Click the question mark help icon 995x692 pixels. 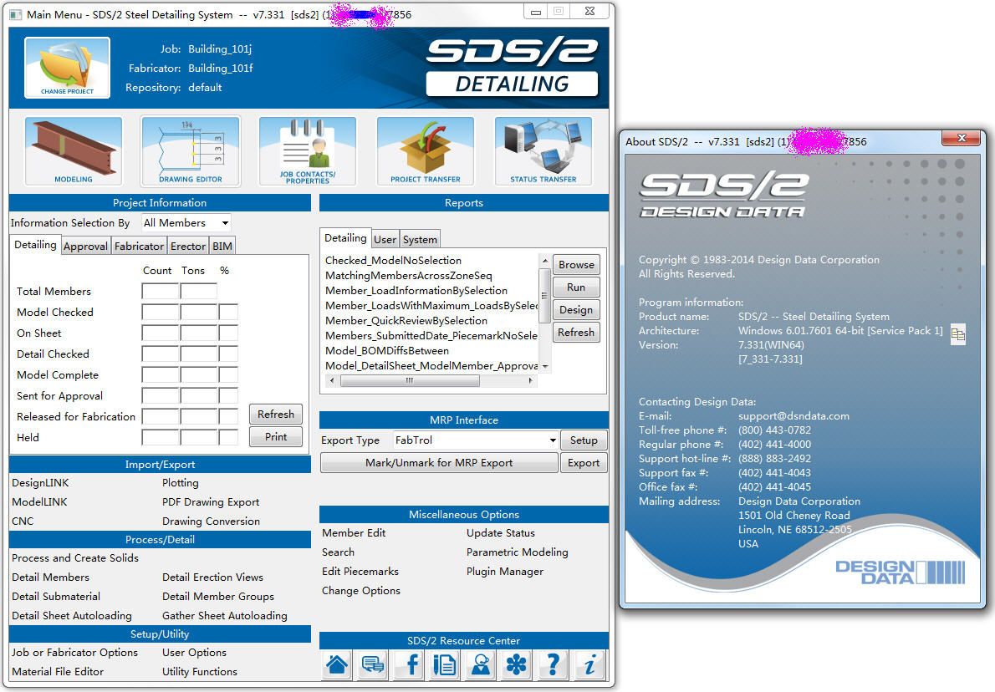(x=552, y=664)
